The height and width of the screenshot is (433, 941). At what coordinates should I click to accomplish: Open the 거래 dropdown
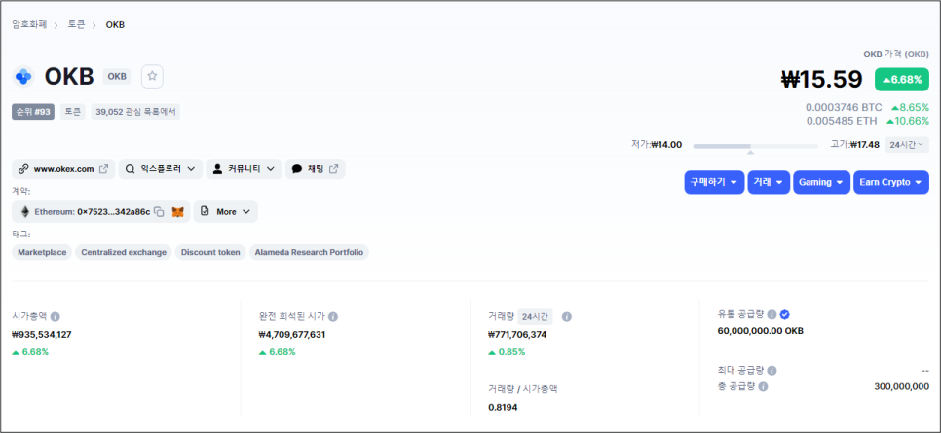coord(769,182)
